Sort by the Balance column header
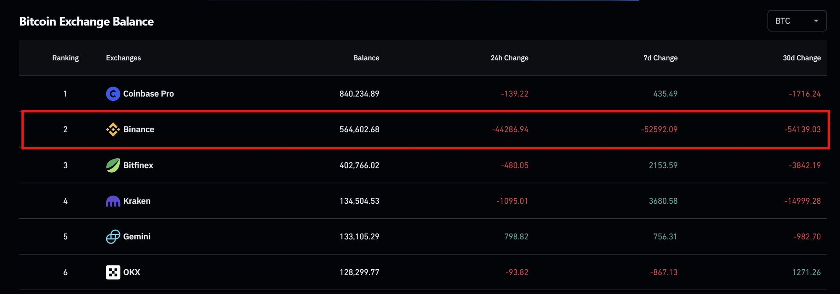Image resolution: width=840 pixels, height=294 pixels. 366,58
